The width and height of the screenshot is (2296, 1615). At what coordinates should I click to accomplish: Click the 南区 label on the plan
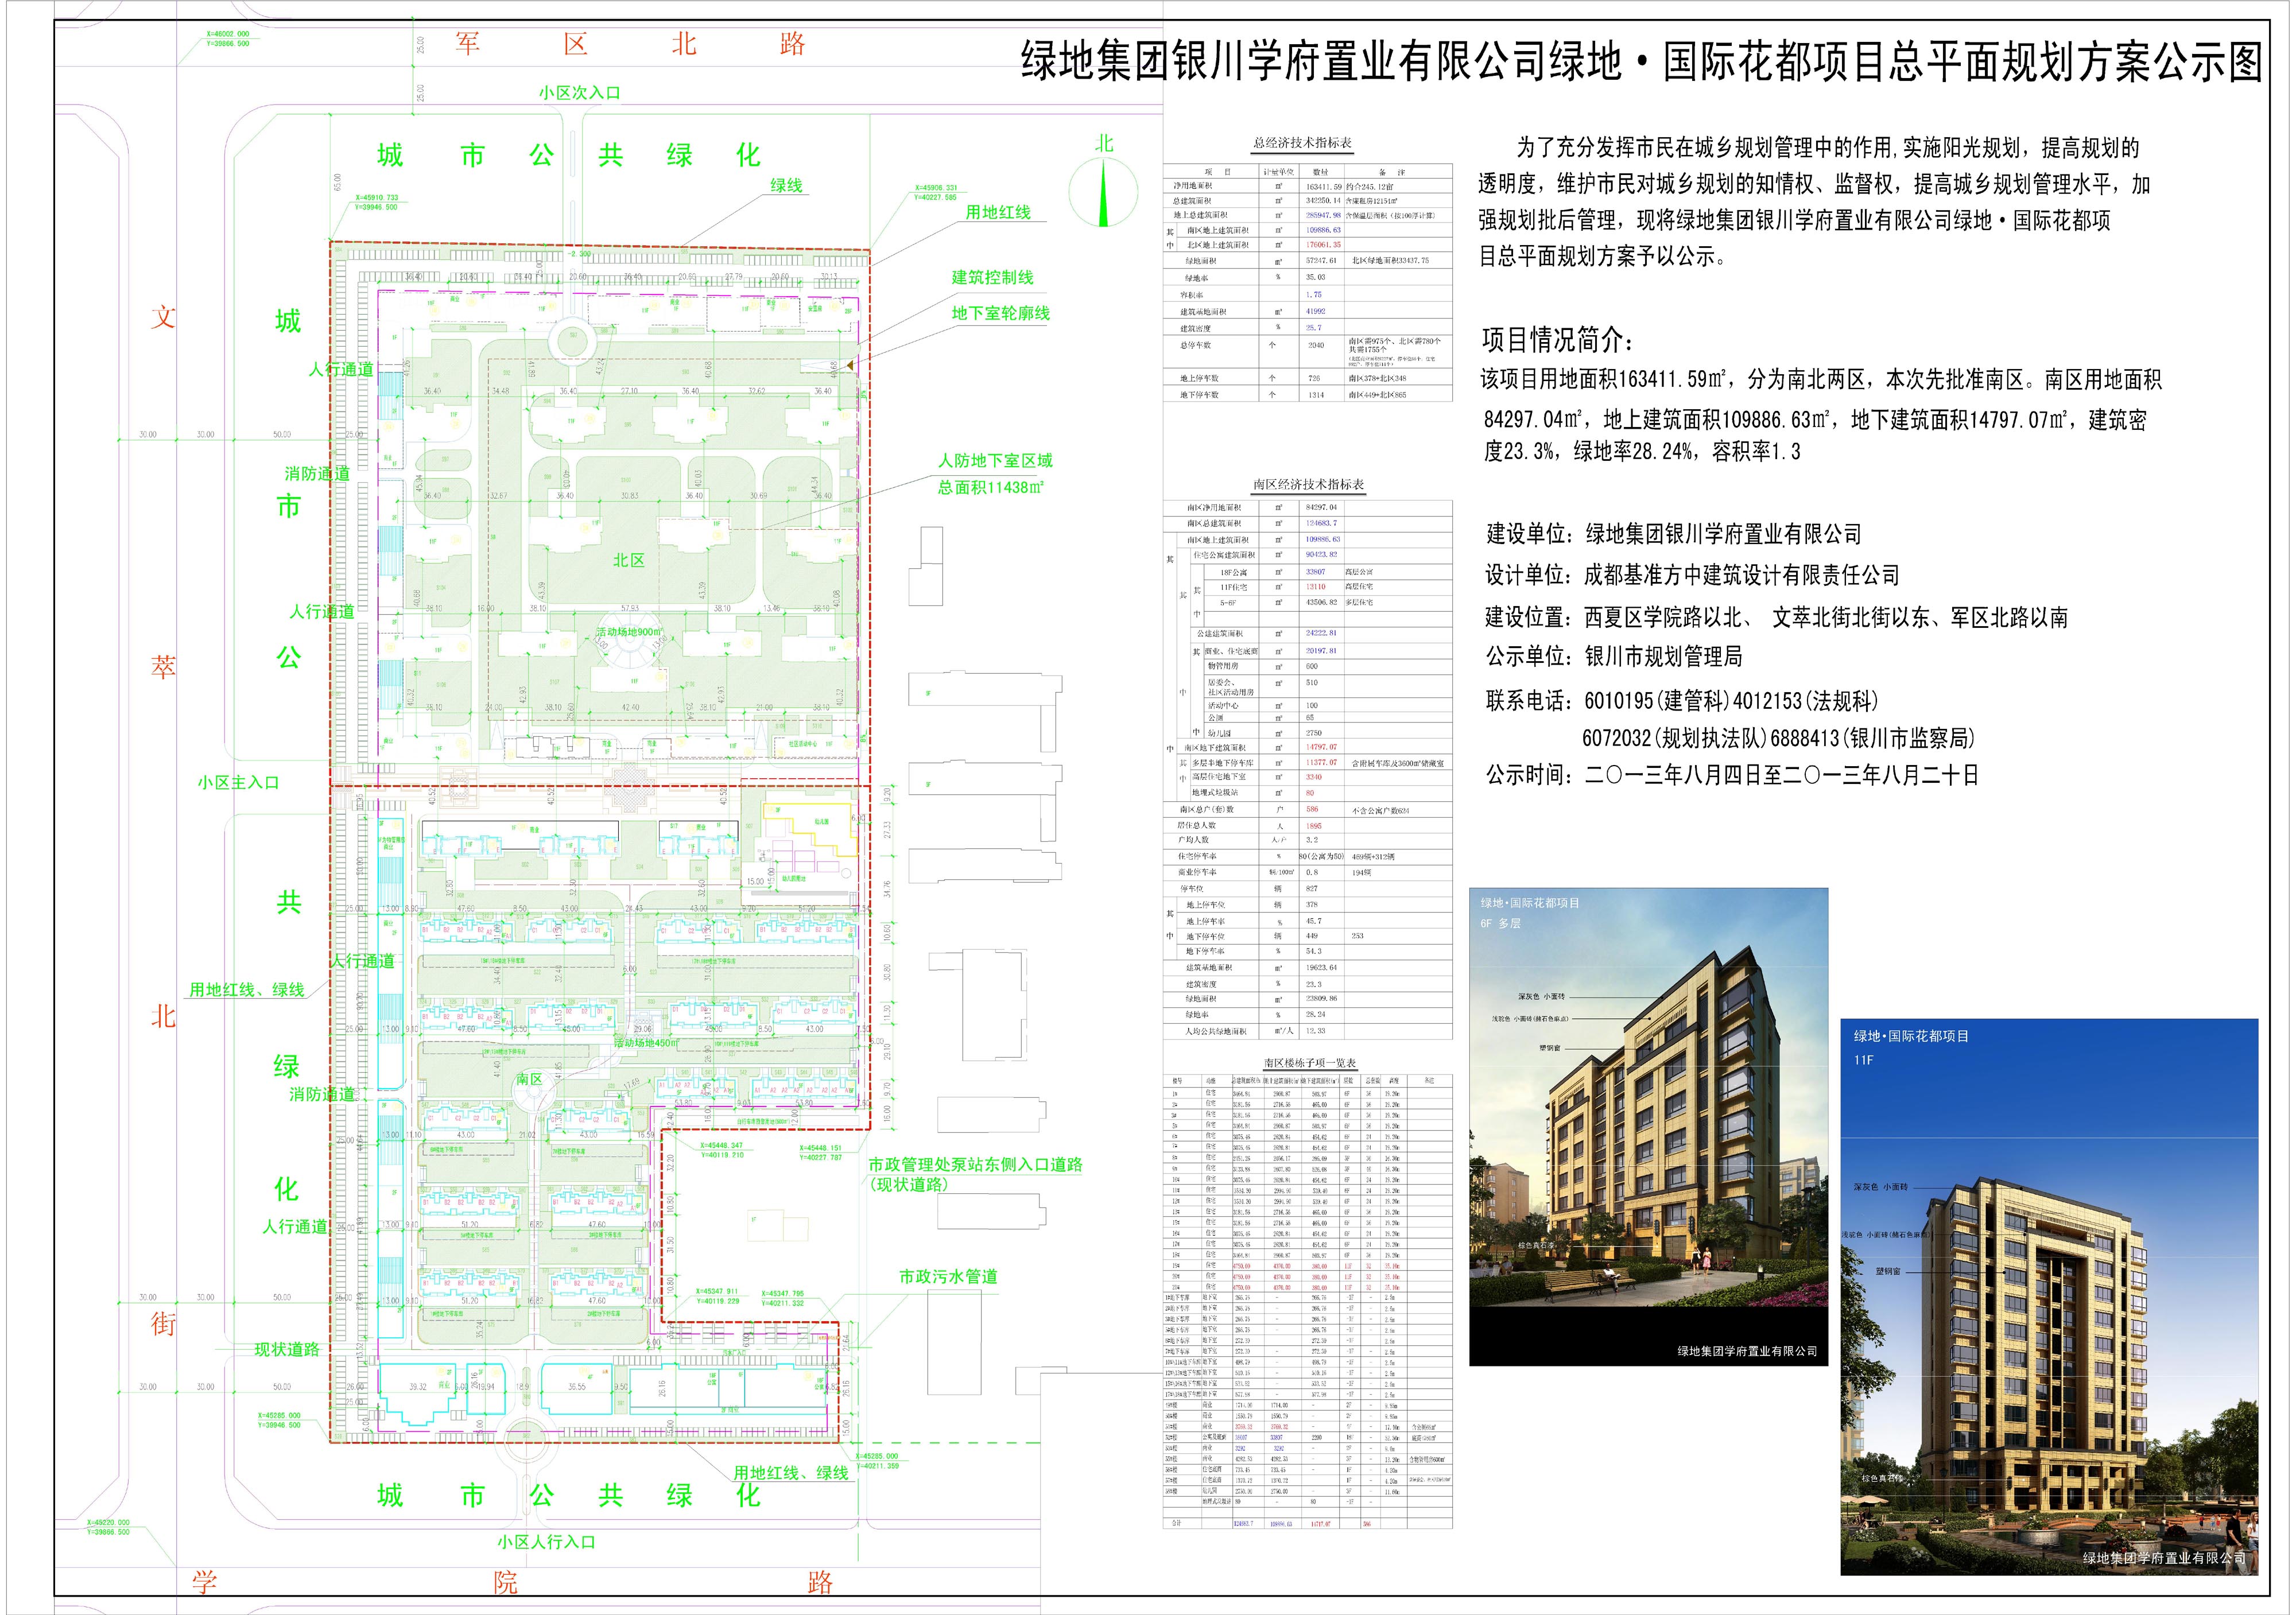pos(529,1079)
